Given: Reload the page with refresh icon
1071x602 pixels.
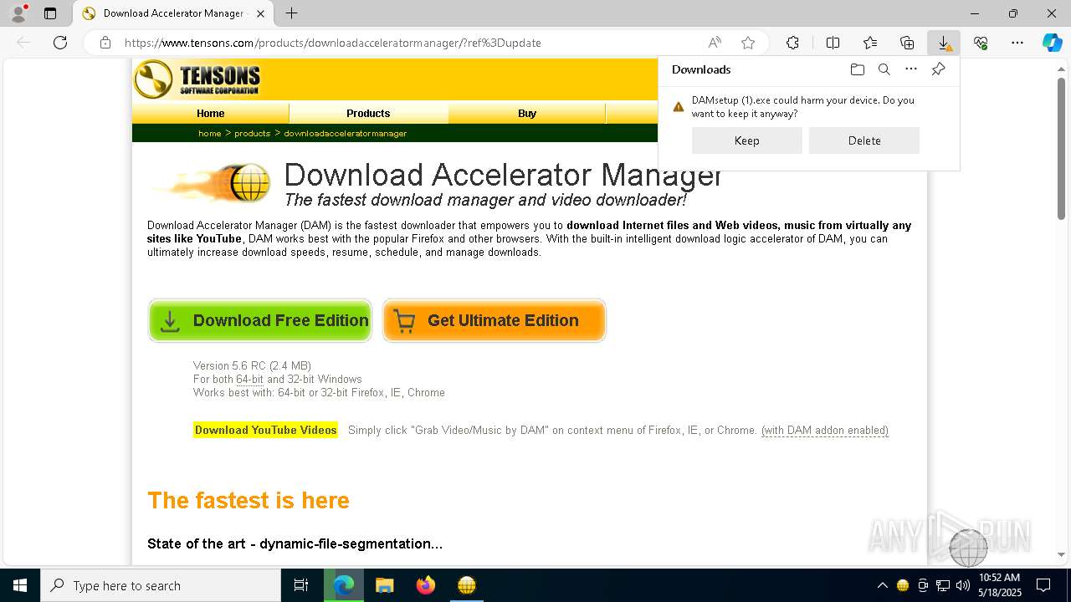Looking at the screenshot, I should tap(60, 43).
